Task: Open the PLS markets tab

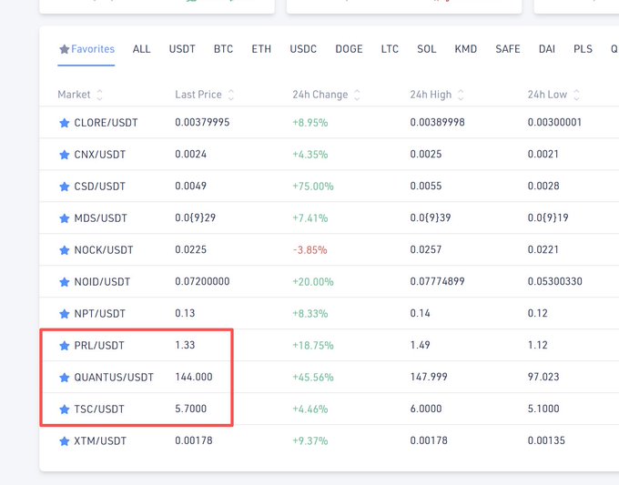Action: (583, 49)
